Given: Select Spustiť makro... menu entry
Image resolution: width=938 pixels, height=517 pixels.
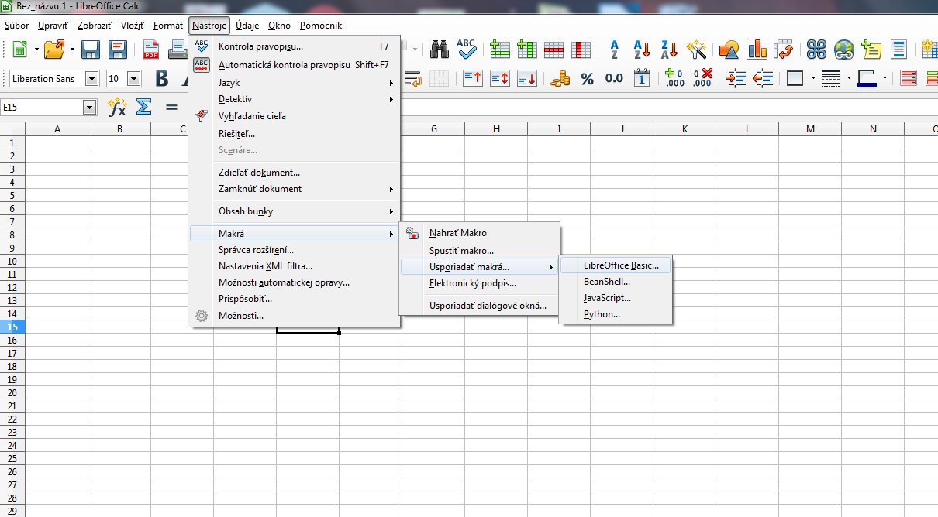Looking at the screenshot, I should [x=479, y=250].
